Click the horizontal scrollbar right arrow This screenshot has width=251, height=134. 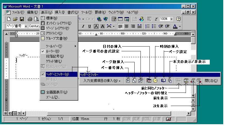pos(189,113)
